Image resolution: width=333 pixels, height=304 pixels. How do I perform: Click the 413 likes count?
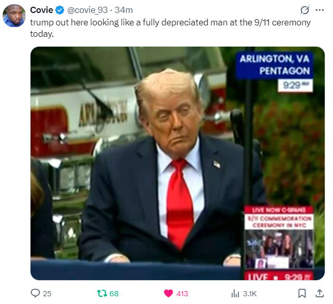182,294
